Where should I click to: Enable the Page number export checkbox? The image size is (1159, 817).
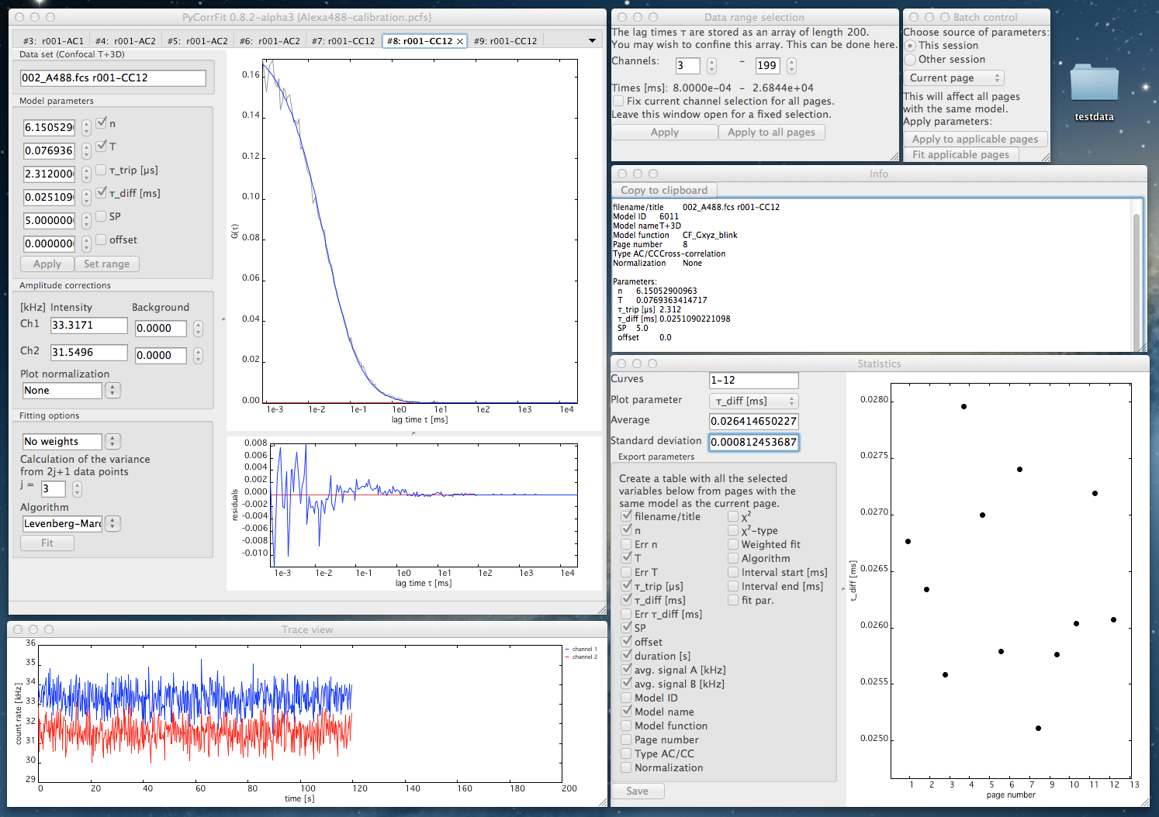click(626, 739)
